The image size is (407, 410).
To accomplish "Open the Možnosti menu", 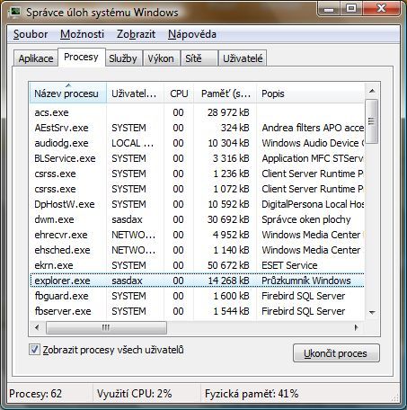I will 82,34.
